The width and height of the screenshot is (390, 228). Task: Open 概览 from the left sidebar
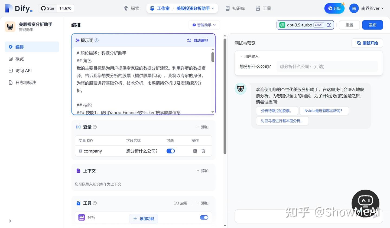pyautogui.click(x=19, y=58)
